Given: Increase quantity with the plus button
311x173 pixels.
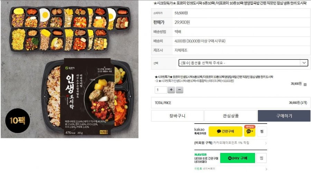Looking at the screenshot, I should (x=171, y=90).
